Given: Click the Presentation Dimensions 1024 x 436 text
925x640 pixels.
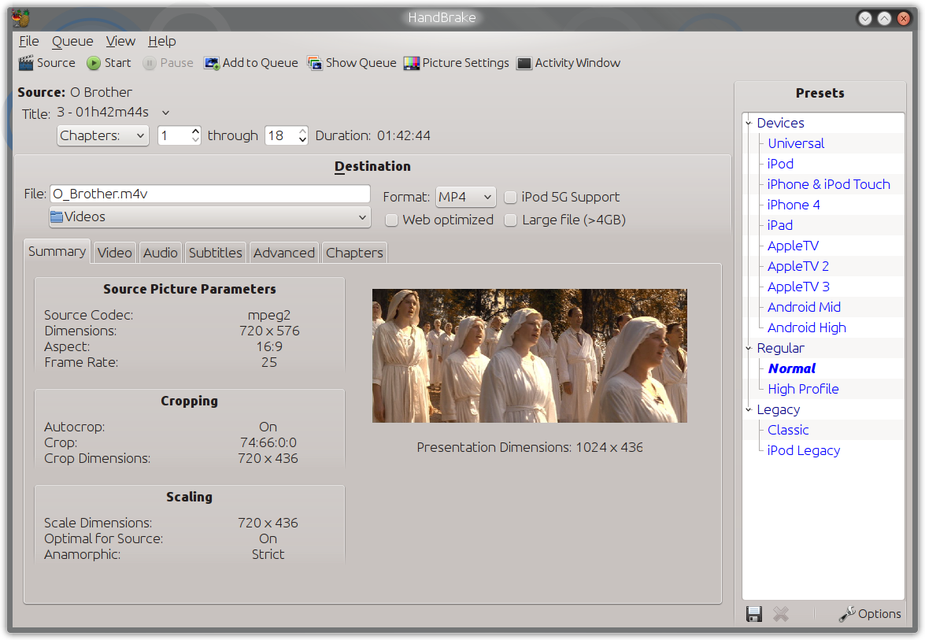Looking at the screenshot, I should click(x=530, y=448).
